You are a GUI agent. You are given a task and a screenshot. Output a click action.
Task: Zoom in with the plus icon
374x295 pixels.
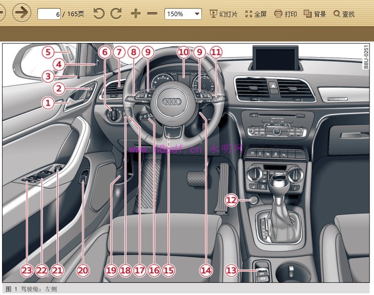pyautogui.click(x=135, y=14)
